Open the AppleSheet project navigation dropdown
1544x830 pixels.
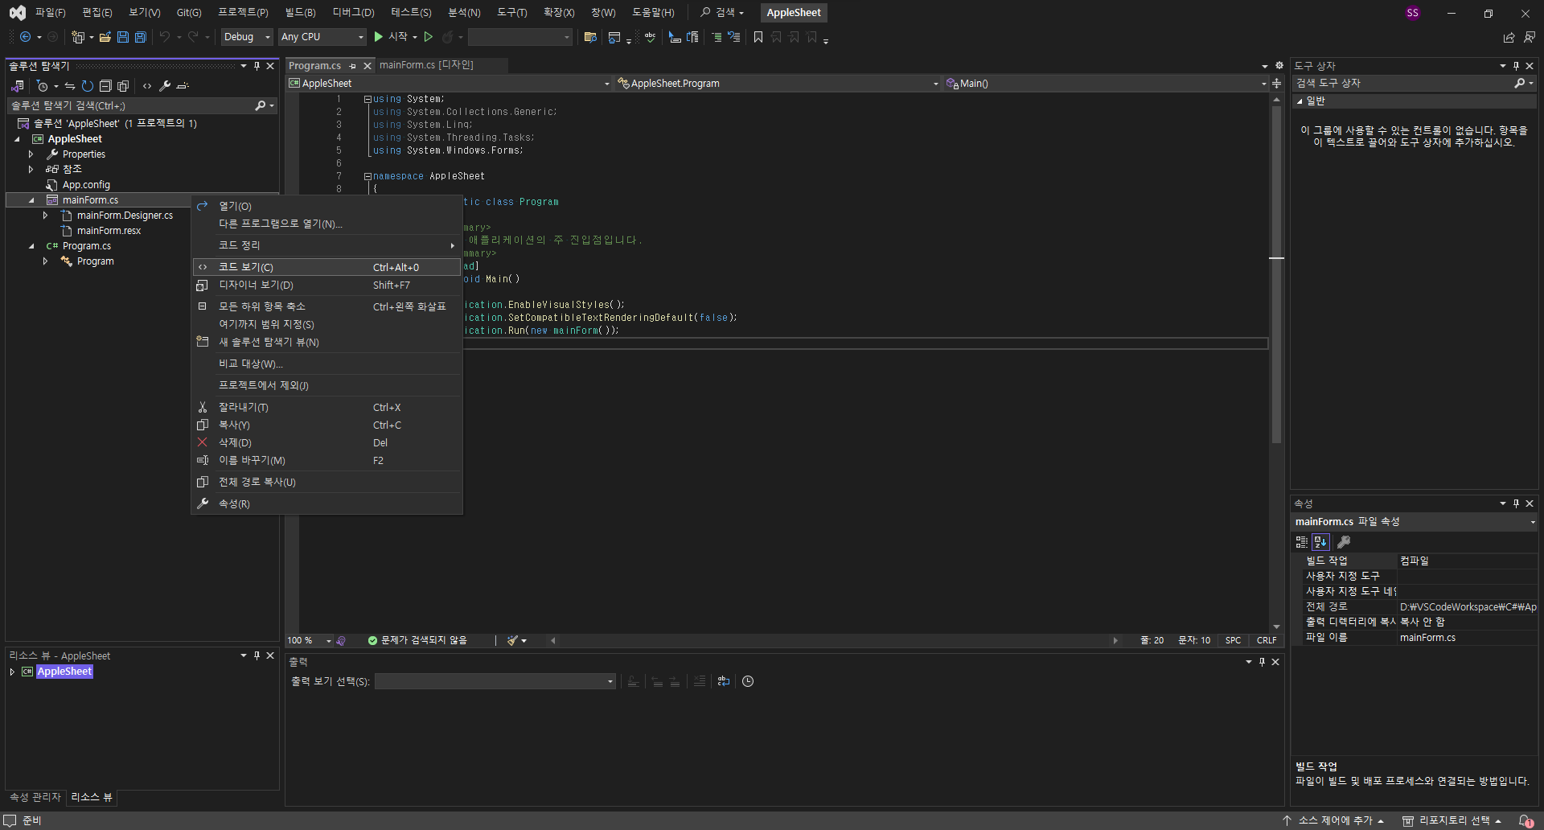click(449, 84)
